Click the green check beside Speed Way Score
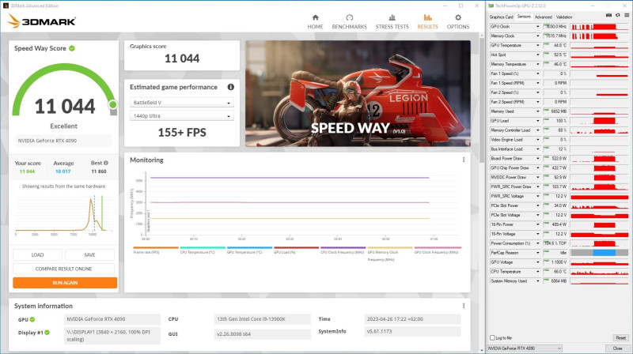Image resolution: width=633 pixels, height=354 pixels. coord(72,48)
